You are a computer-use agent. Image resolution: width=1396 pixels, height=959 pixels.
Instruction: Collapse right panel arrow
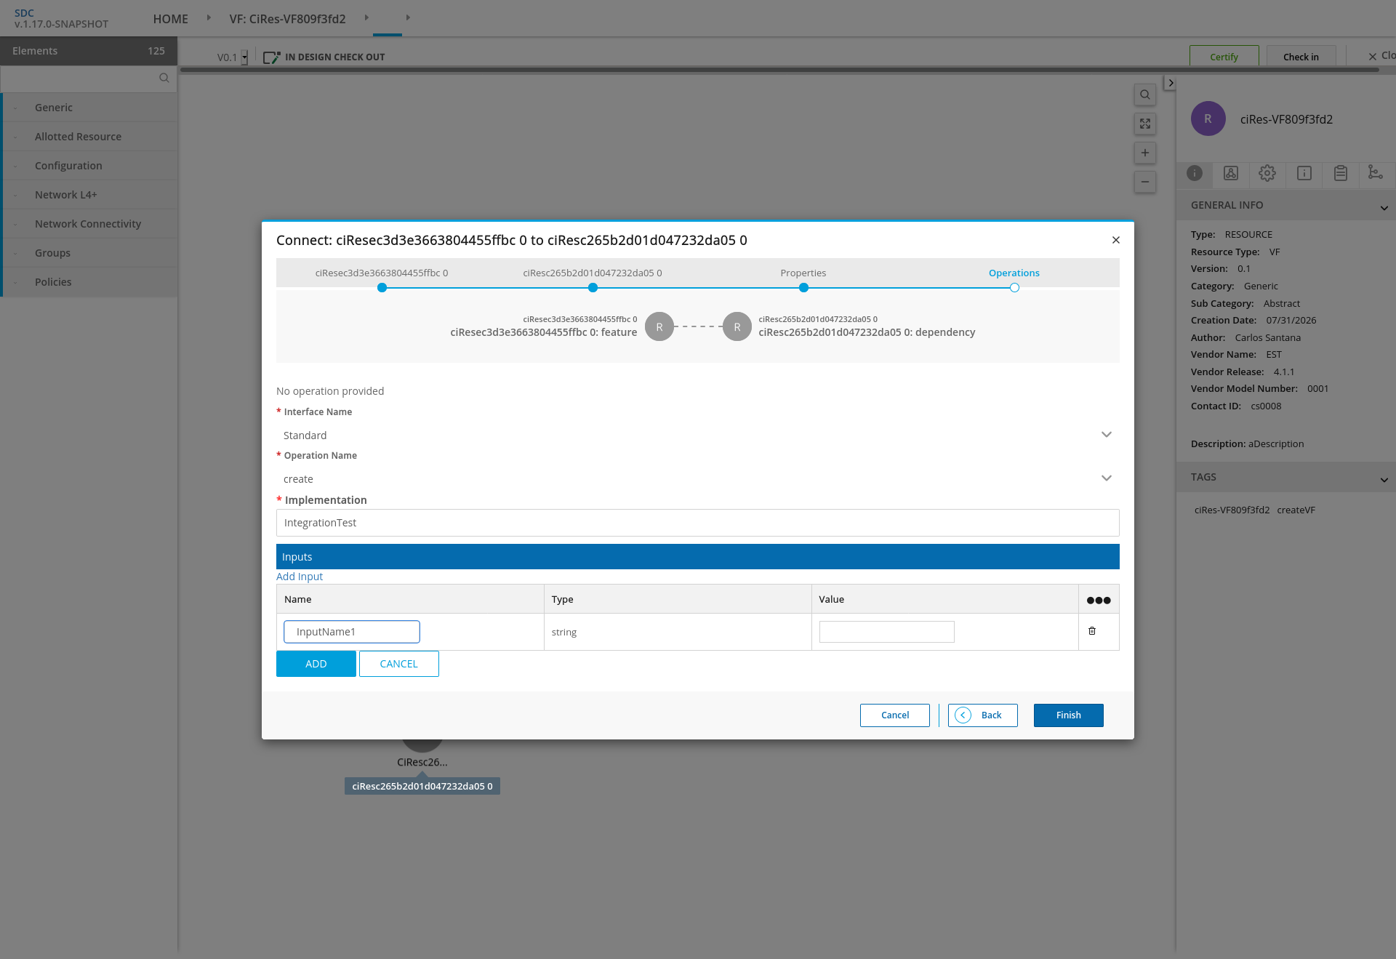1170,83
